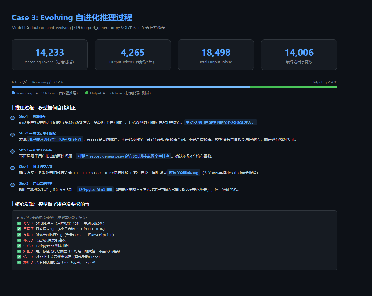Click the green check next to 重写了 月度报表SQL
372x296 pixels.
pos(19,229)
